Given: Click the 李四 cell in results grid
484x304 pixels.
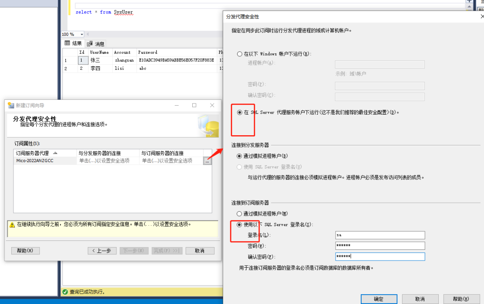Looking at the screenshot, I should (100, 69).
